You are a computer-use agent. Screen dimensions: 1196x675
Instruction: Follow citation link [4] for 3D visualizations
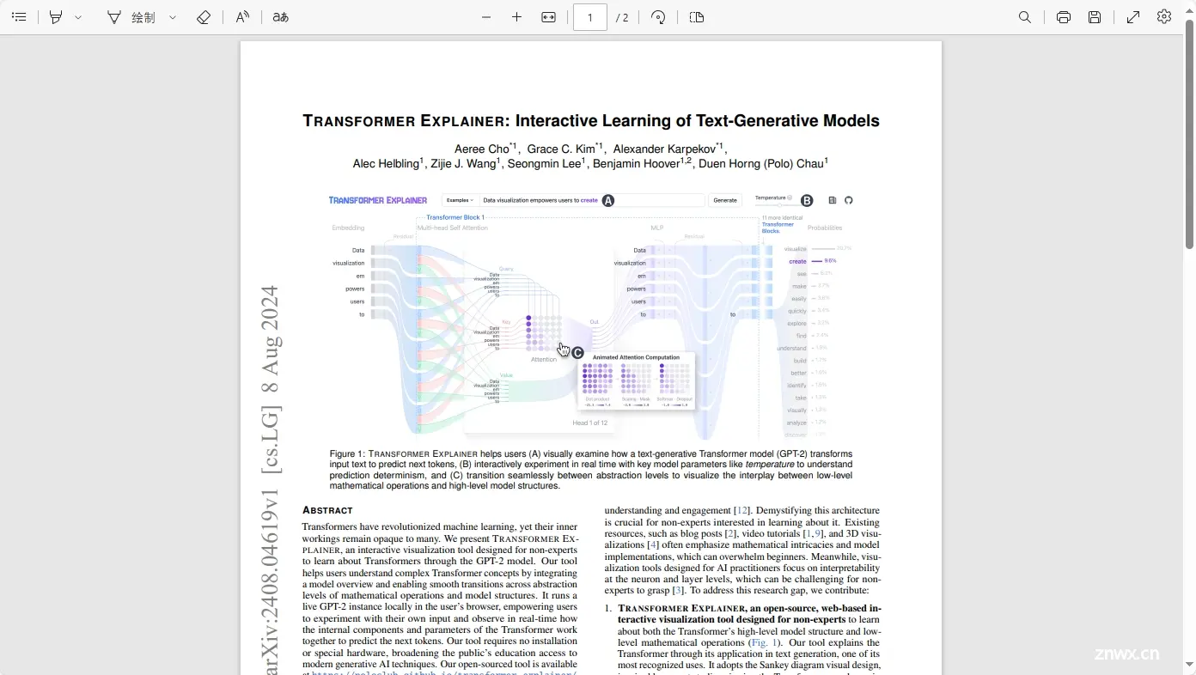[653, 544]
